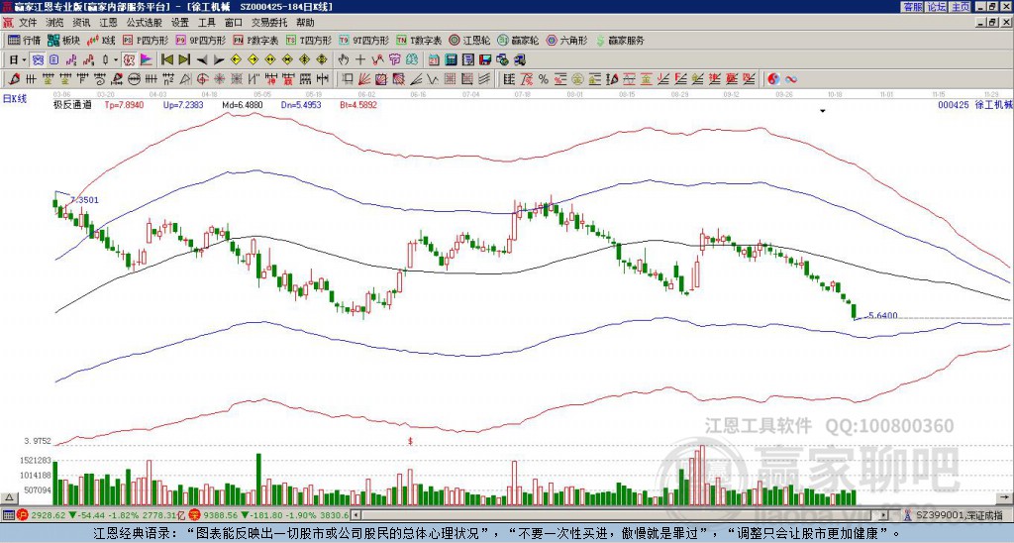The image size is (1014, 543).
Task: Toggle the colored flag marker button
Action: click(x=147, y=59)
